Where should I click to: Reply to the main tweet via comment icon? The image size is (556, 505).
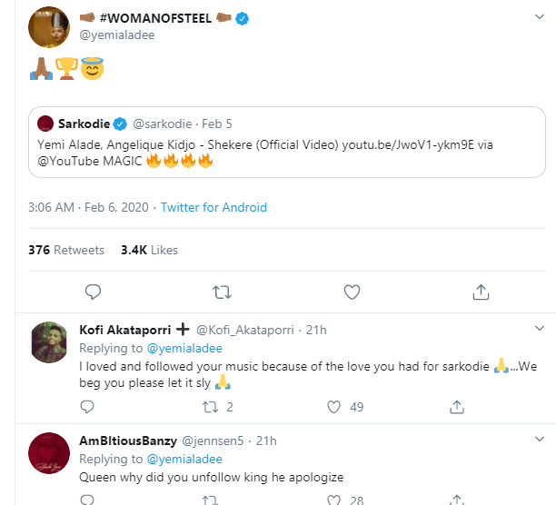point(92,292)
